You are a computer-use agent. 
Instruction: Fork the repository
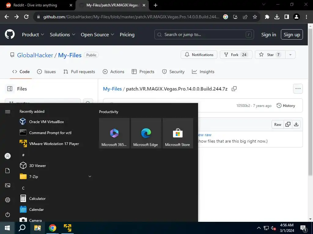click(236, 55)
